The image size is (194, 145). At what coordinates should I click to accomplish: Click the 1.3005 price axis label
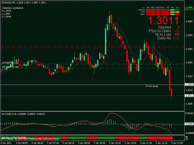coord(189,104)
